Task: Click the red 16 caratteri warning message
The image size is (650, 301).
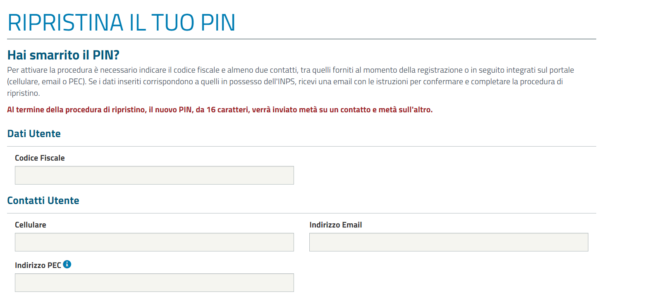Action: coord(220,109)
